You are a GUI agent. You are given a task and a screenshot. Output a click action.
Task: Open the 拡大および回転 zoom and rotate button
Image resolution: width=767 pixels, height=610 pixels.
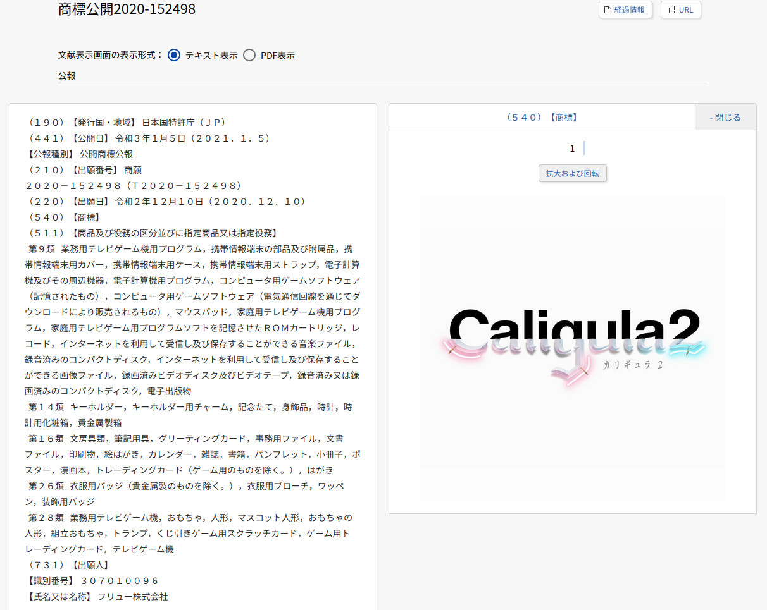tap(573, 173)
